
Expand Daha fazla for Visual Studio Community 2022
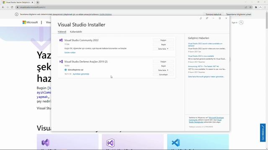click(x=163, y=49)
